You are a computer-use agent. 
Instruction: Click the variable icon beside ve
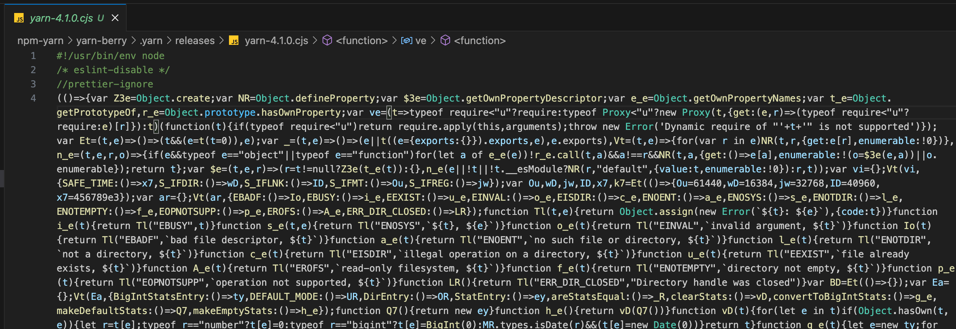coord(406,41)
